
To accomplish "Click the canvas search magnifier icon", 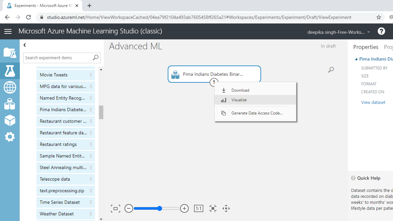I will click(331, 70).
